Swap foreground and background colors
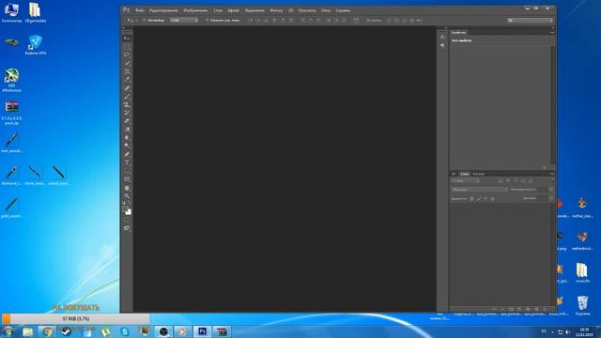The image size is (601, 338). (x=130, y=202)
